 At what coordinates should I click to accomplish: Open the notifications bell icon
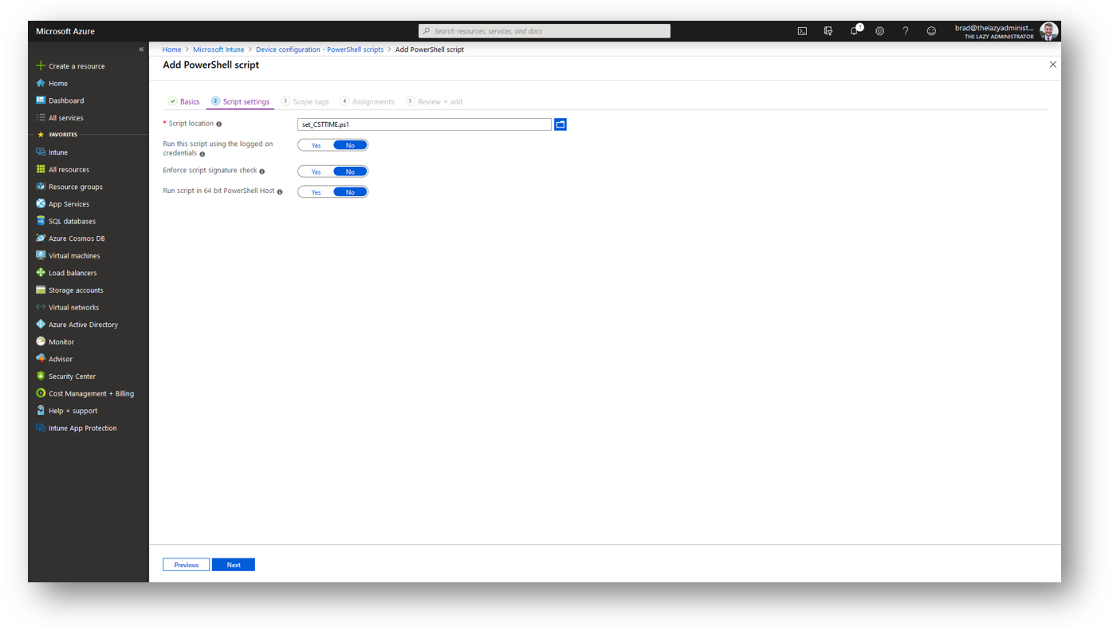[855, 30]
